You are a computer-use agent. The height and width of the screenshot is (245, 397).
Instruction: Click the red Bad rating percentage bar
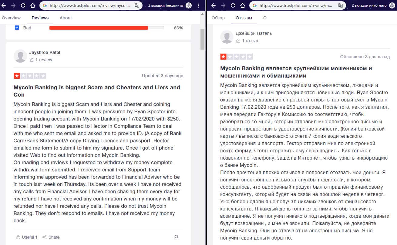[99, 28]
